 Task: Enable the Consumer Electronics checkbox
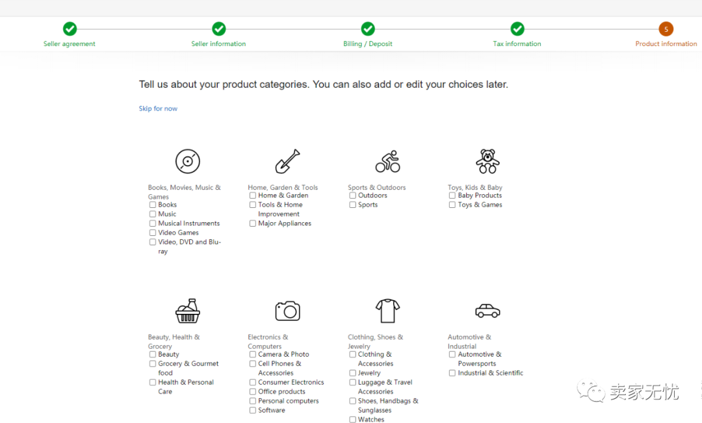point(252,382)
